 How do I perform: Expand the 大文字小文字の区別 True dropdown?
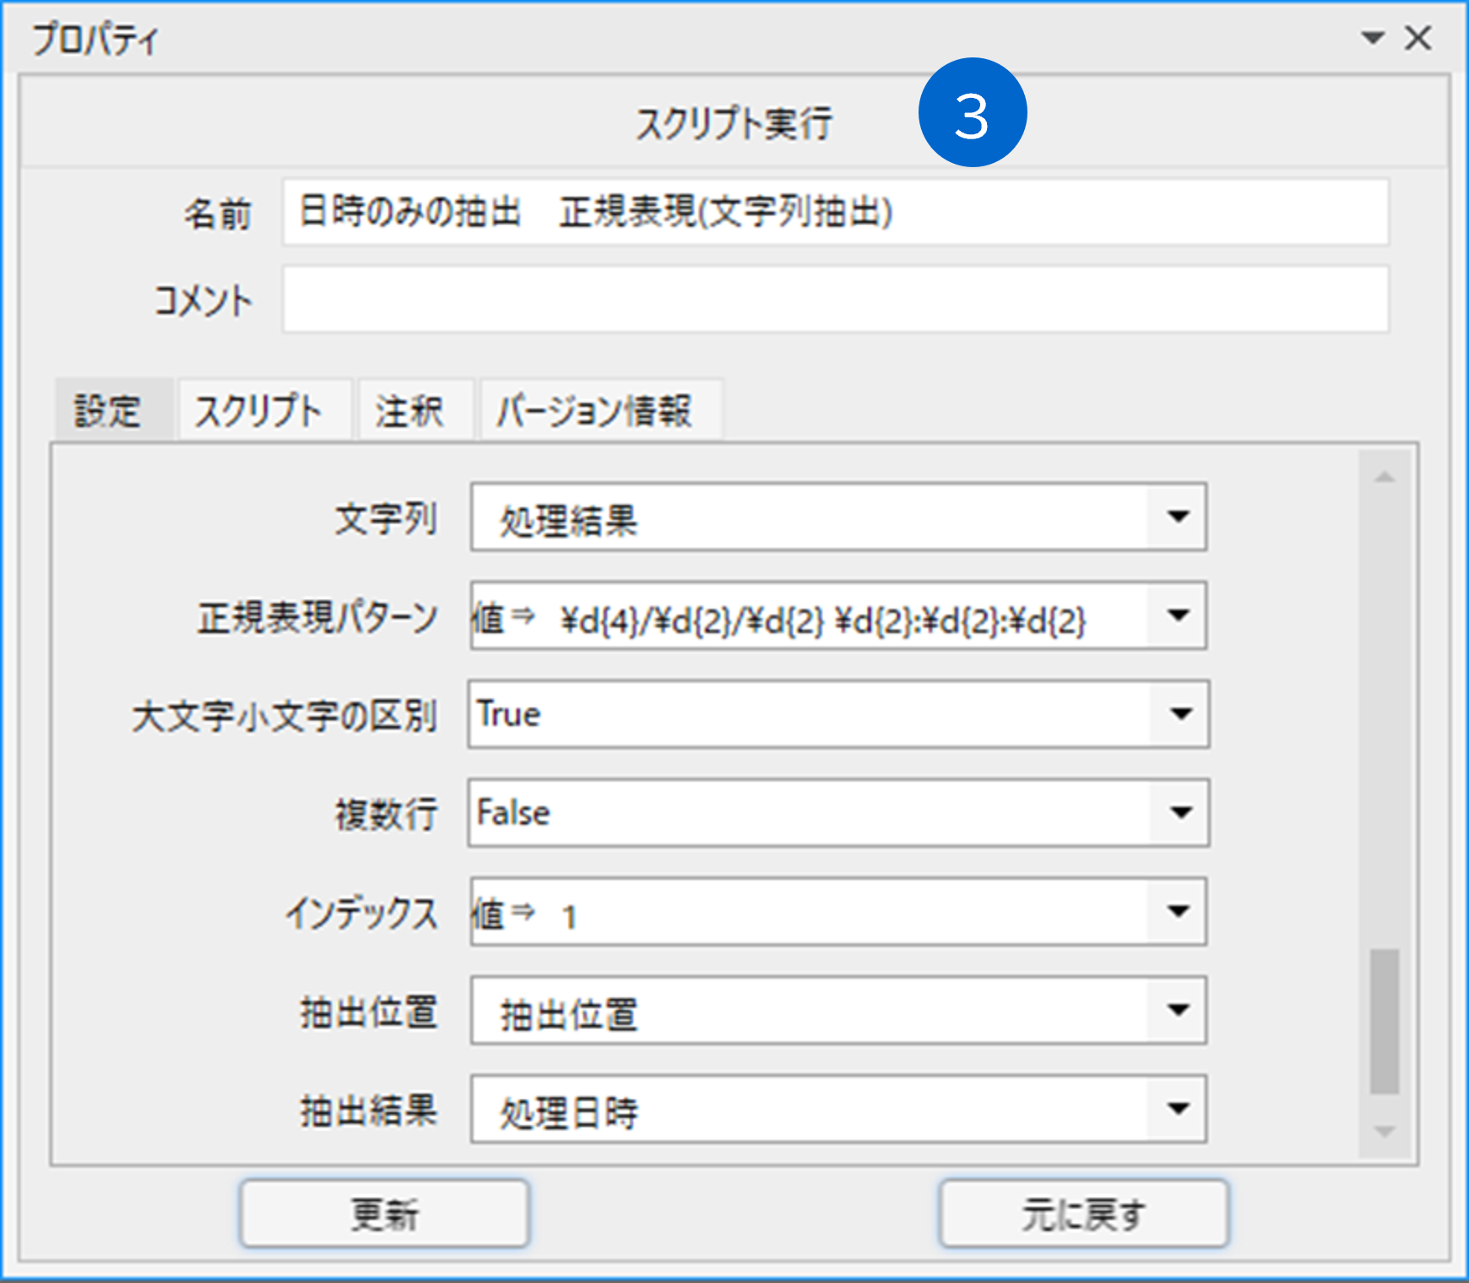tap(1179, 714)
